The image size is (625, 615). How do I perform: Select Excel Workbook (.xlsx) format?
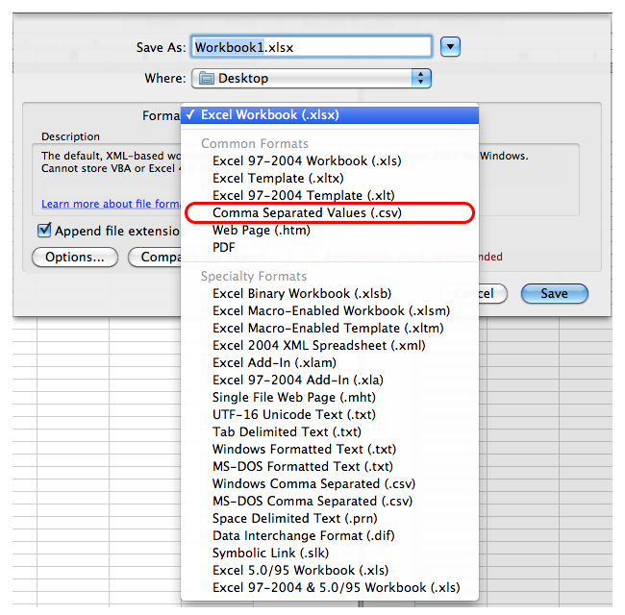[x=330, y=114]
